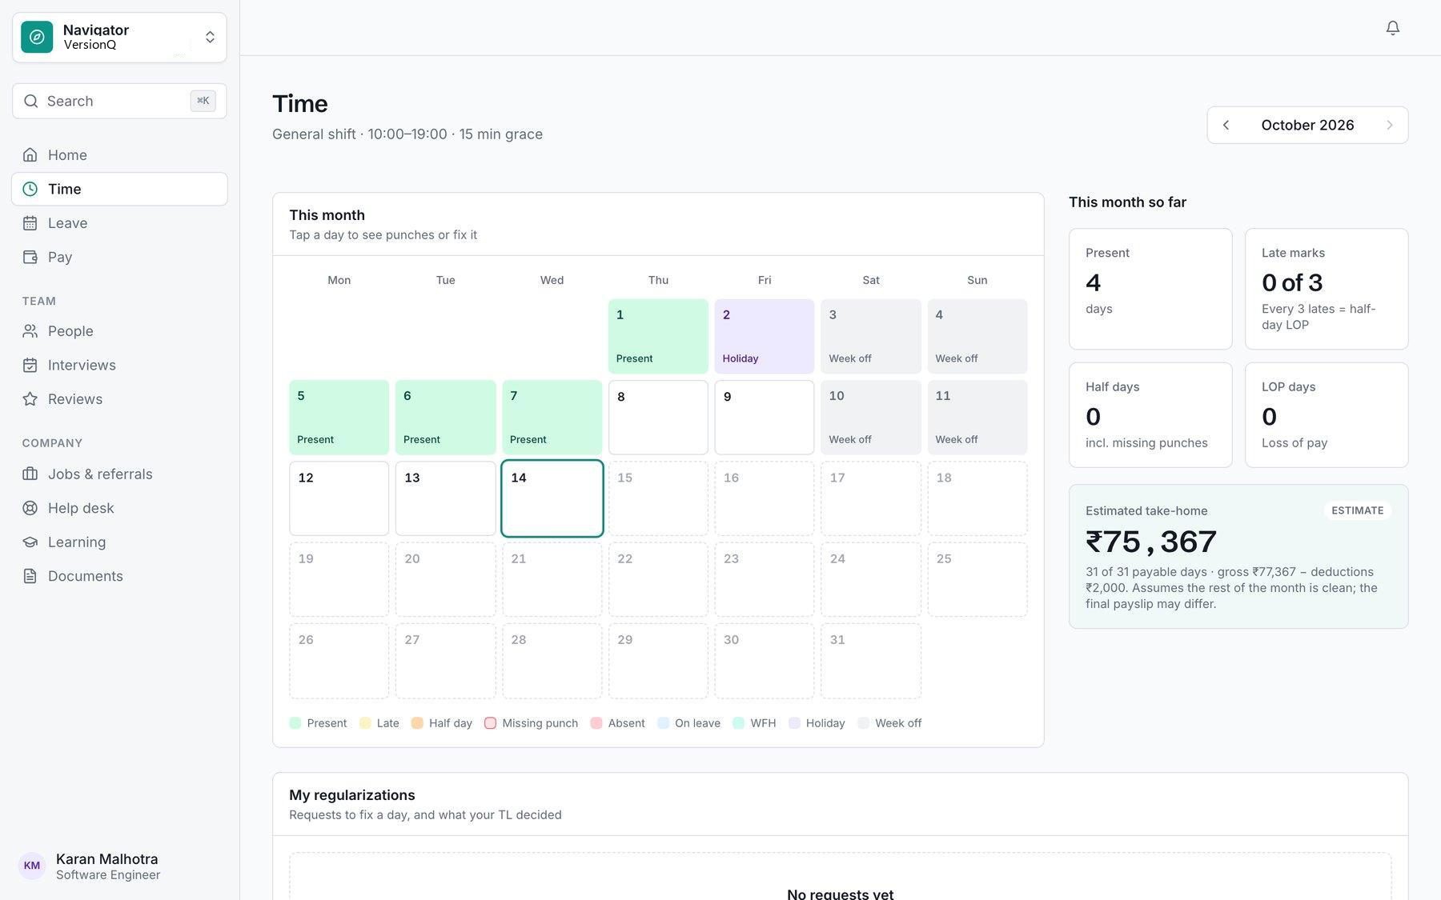
Task: Click the Interviews calendar icon
Action: pyautogui.click(x=30, y=365)
